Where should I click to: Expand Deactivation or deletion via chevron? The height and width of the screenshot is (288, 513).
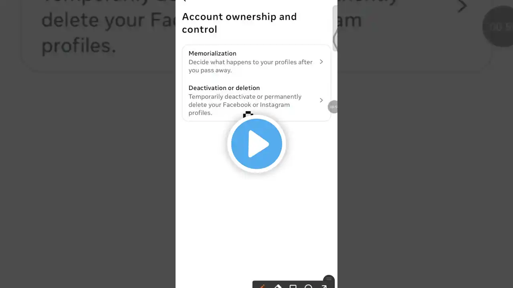pyautogui.click(x=321, y=100)
